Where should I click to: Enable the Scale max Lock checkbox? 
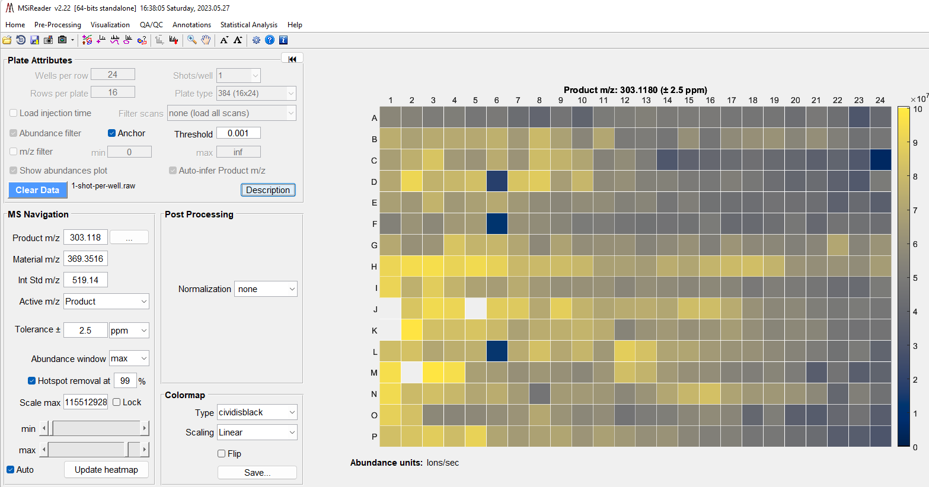point(117,402)
